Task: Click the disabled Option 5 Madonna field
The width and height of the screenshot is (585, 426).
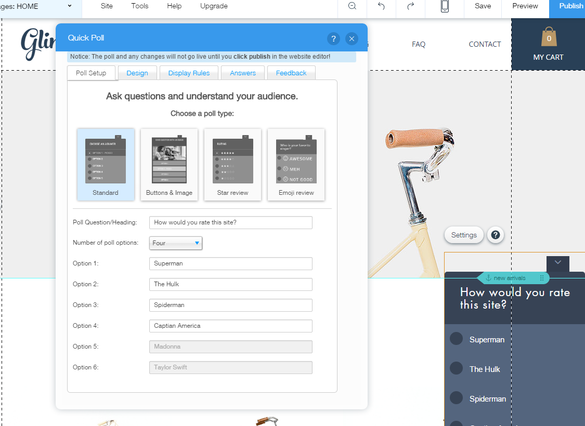Action: 230,347
